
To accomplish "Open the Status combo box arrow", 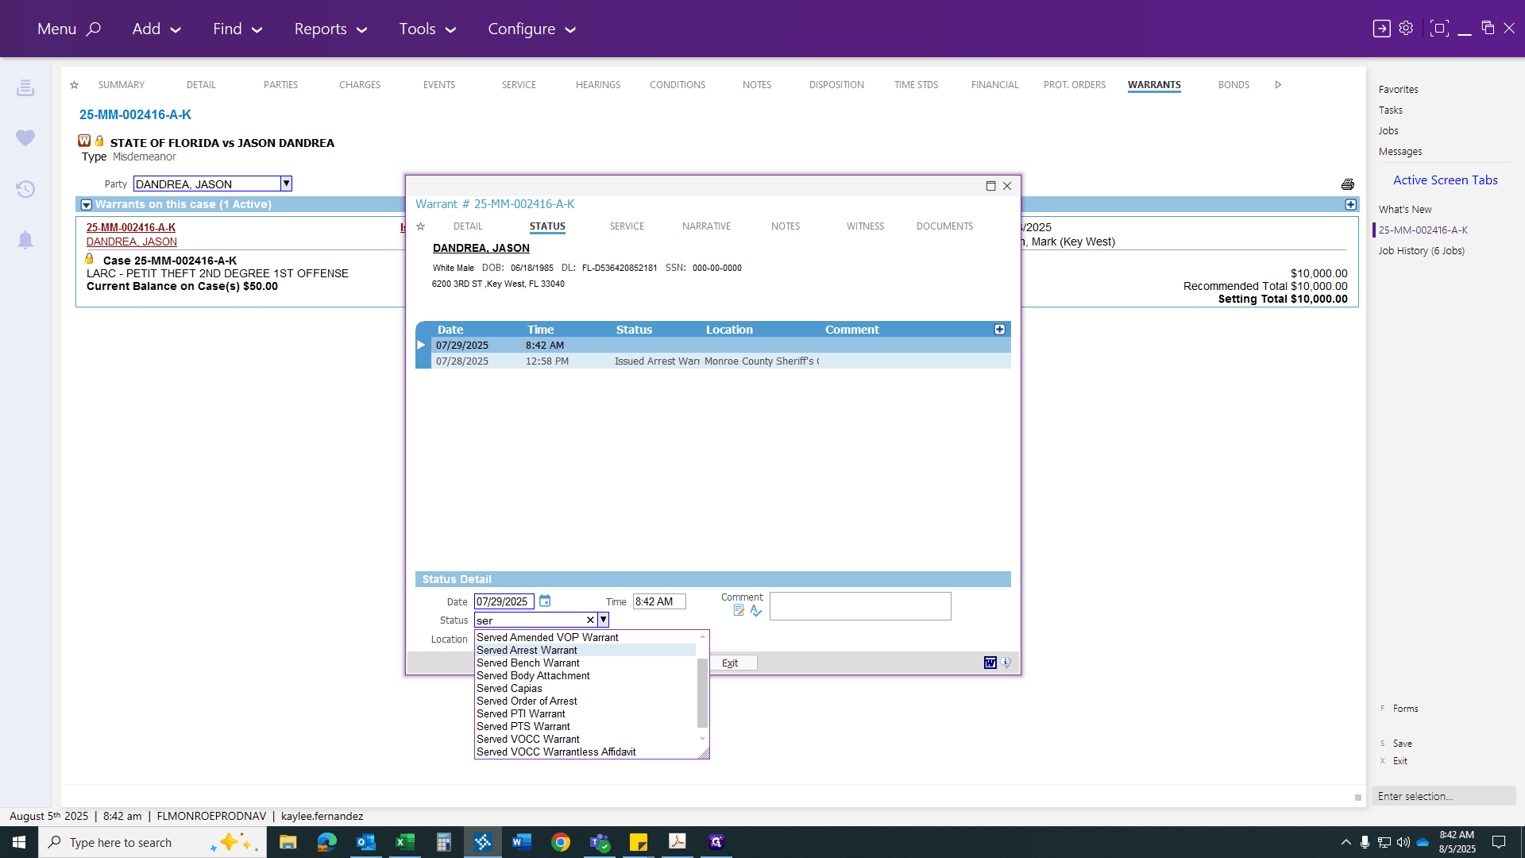I will pos(604,620).
